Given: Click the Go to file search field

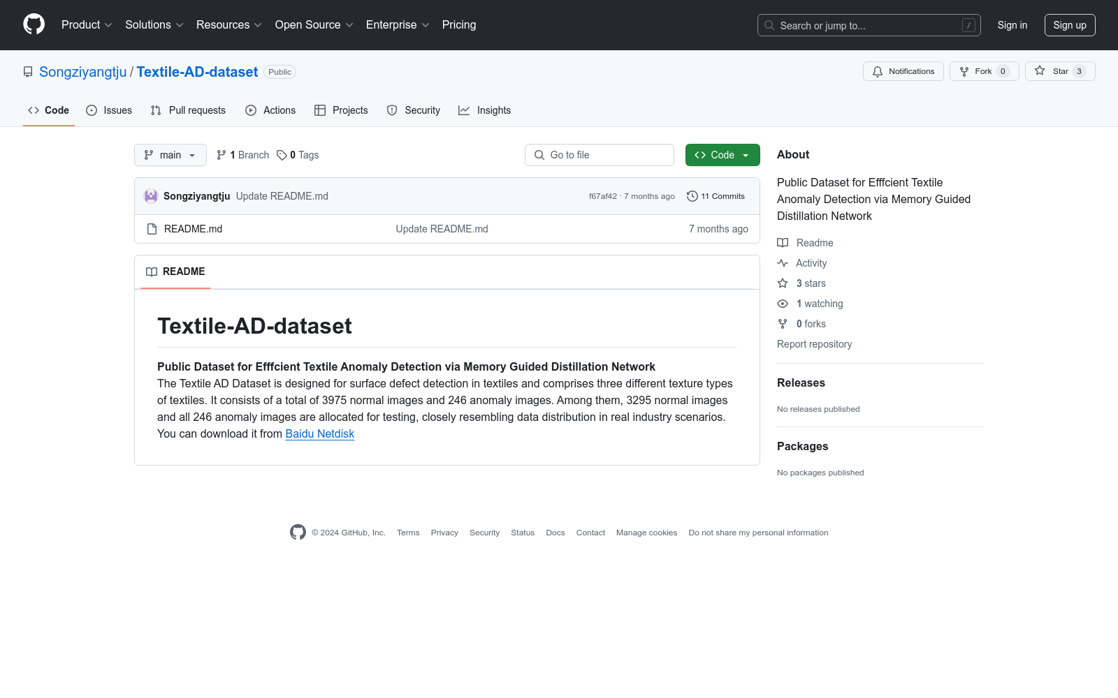Looking at the screenshot, I should pyautogui.click(x=600, y=155).
